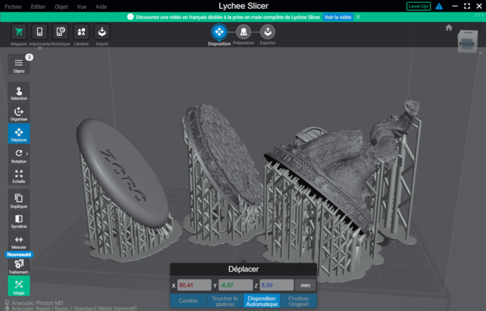Open the Fichier menu
Viewport: 486px width, 311px height.
click(13, 7)
